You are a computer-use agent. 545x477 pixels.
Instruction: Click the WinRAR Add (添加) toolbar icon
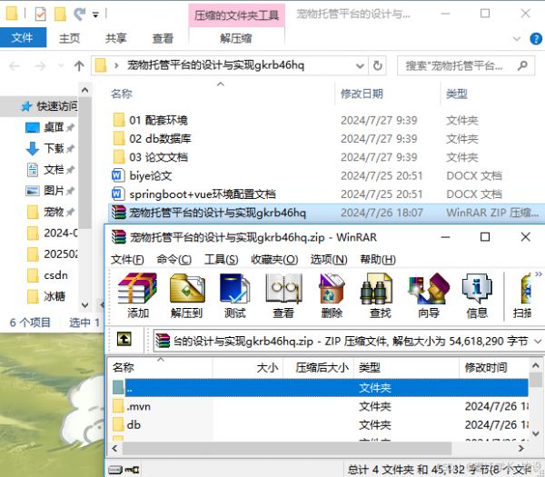tap(138, 295)
